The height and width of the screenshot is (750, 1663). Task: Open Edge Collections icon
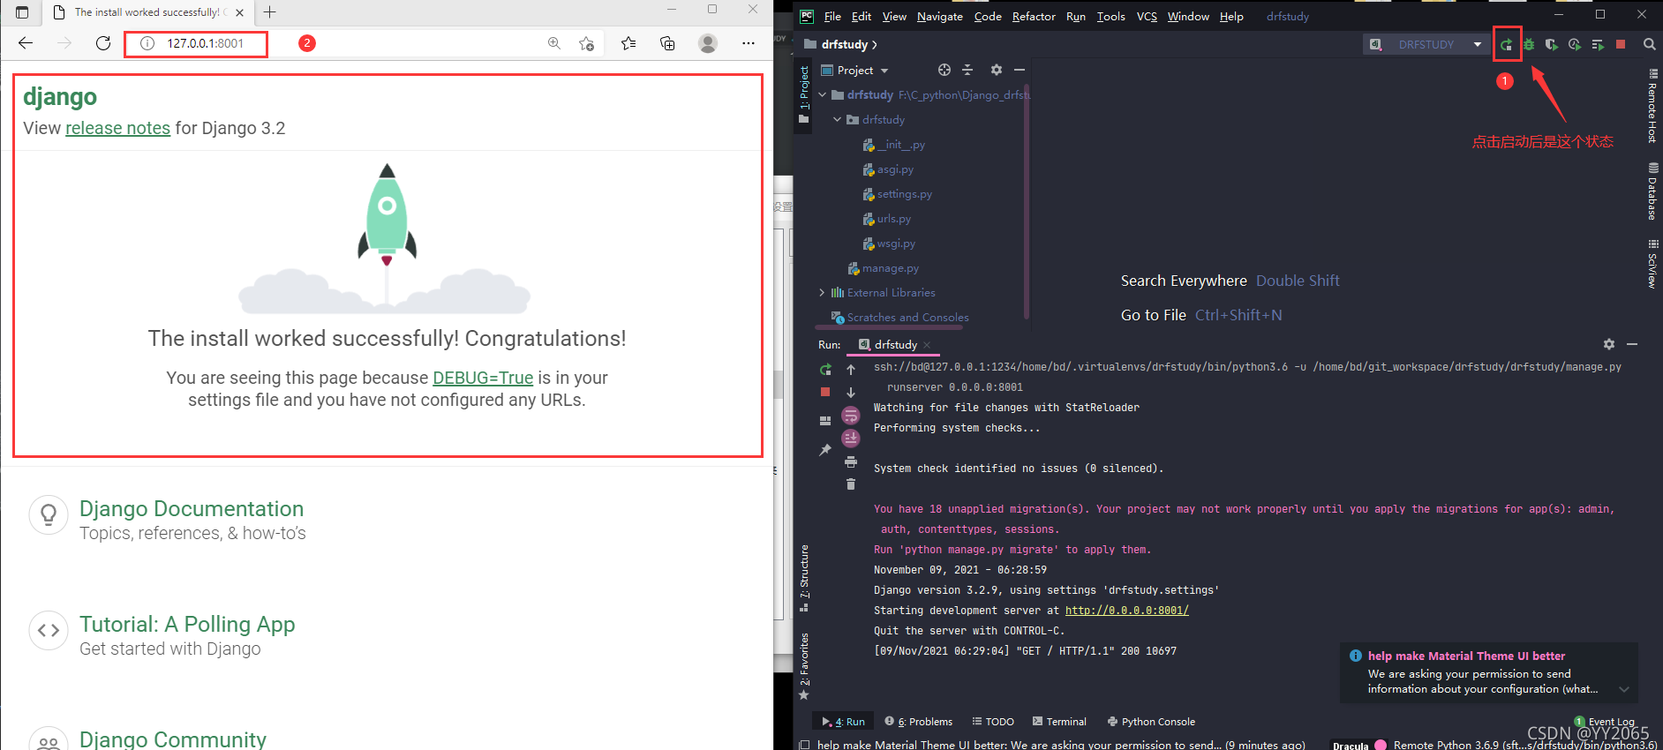[667, 43]
